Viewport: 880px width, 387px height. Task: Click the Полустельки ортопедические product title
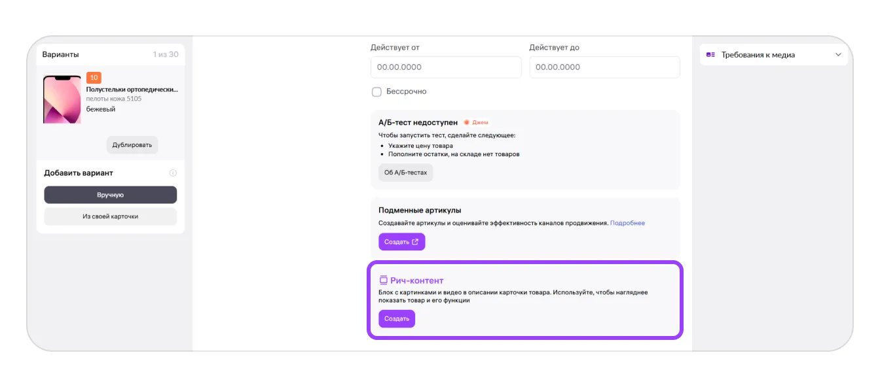(132, 89)
